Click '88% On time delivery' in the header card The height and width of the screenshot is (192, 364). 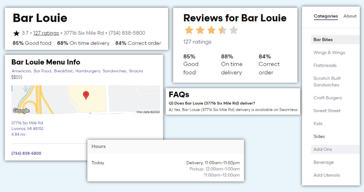pyautogui.click(x=83, y=43)
